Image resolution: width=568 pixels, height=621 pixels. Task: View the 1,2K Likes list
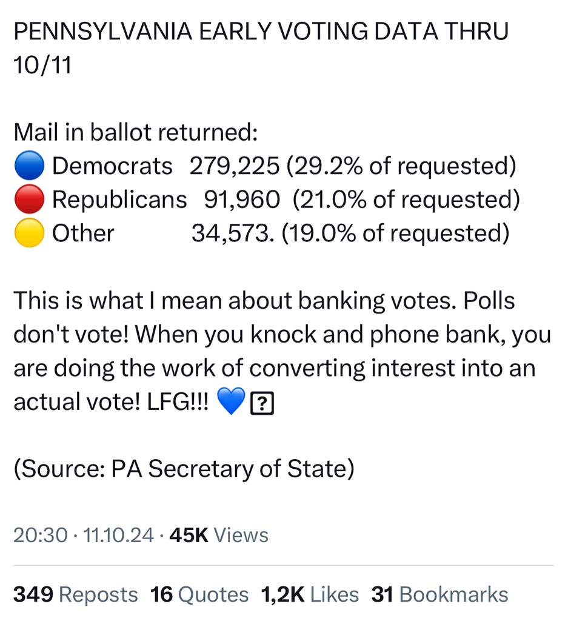[310, 594]
